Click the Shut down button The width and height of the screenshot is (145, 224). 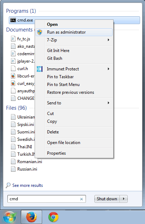coord(107,199)
